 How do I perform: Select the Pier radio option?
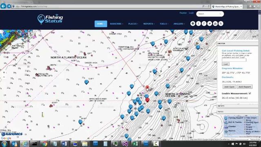[x=245, y=134]
